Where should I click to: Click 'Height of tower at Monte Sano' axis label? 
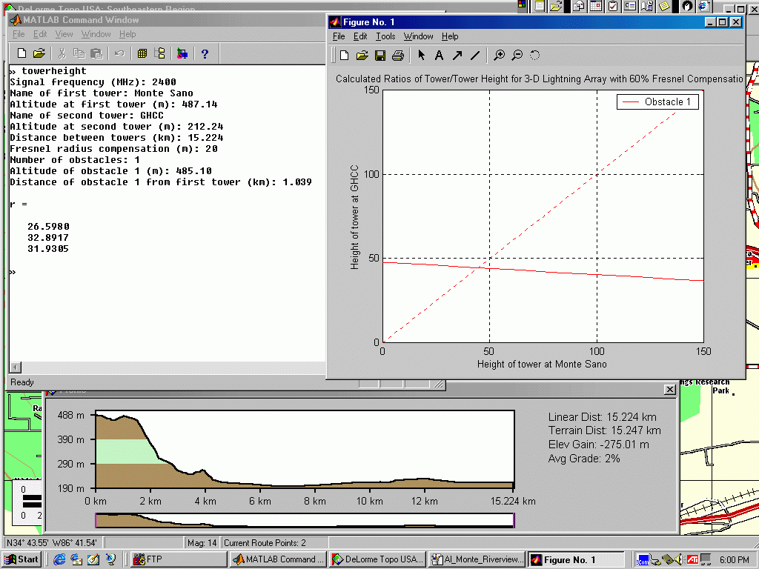point(542,365)
